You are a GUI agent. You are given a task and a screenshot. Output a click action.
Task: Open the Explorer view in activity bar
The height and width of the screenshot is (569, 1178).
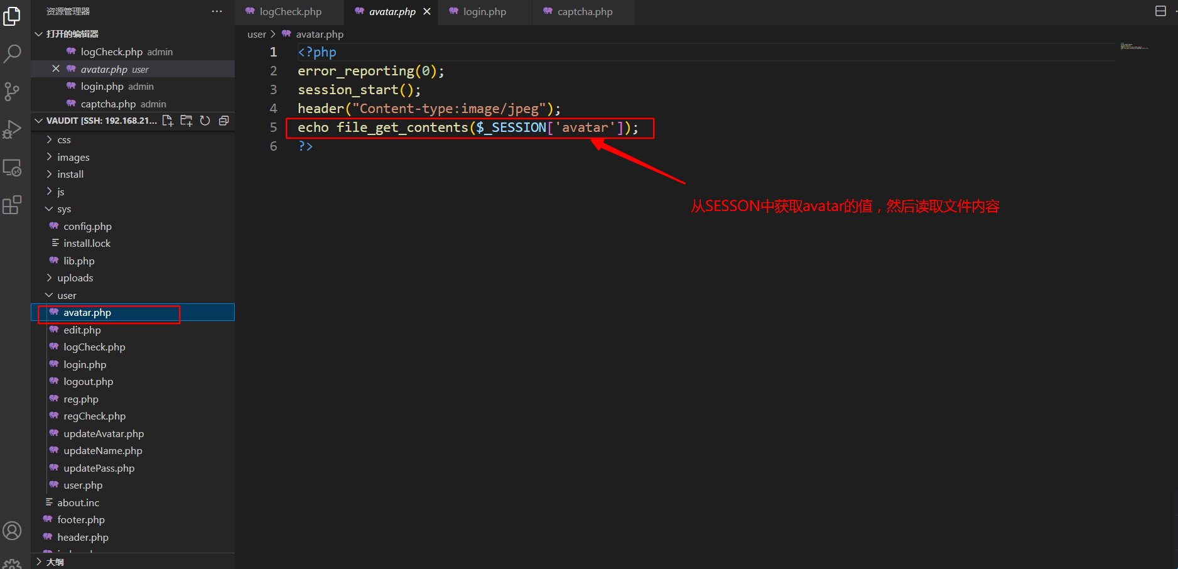[12, 16]
